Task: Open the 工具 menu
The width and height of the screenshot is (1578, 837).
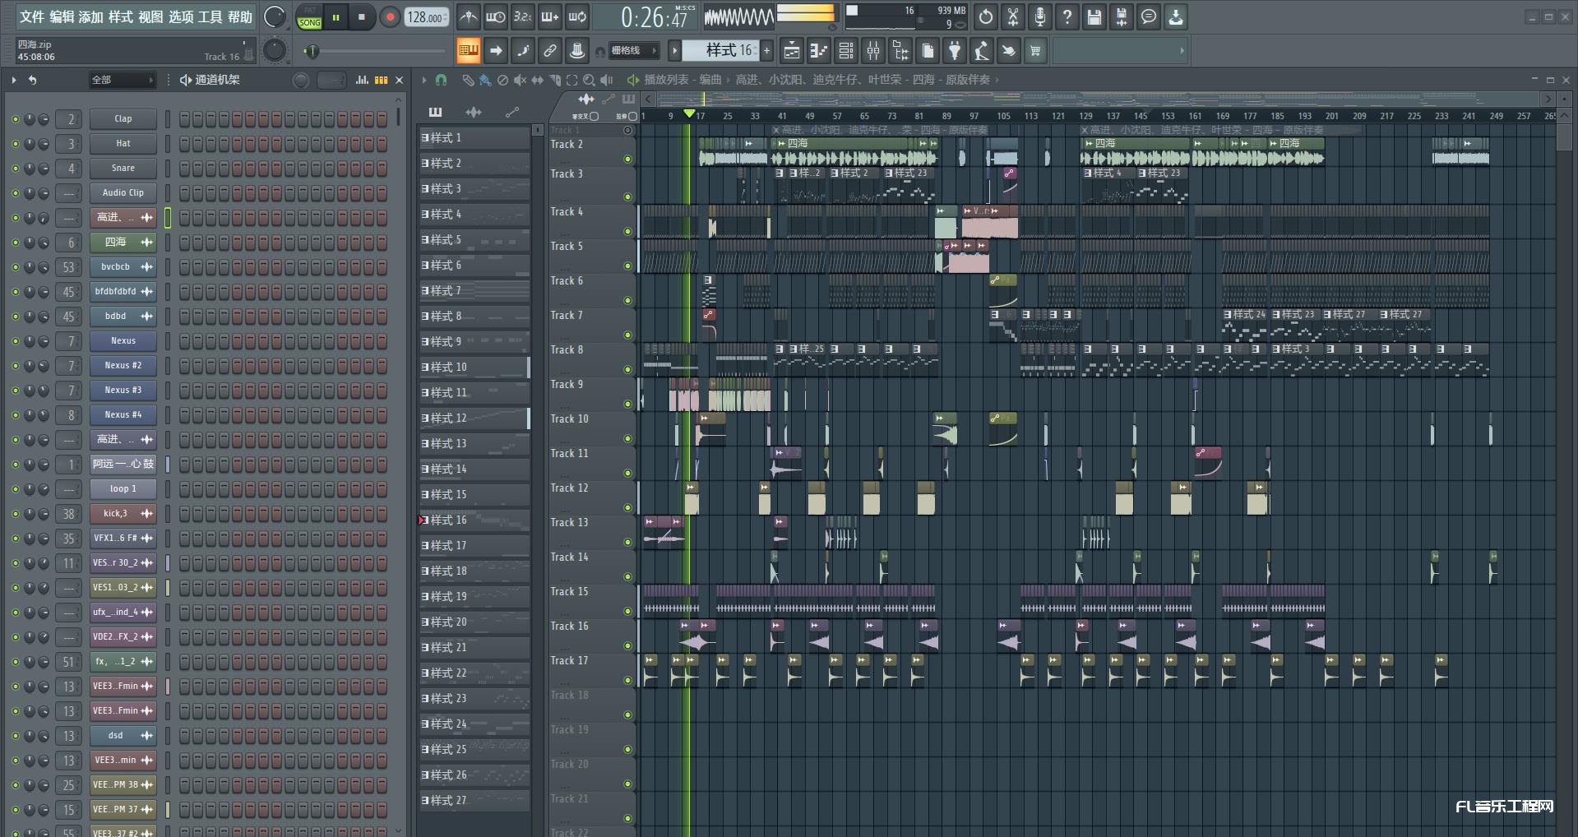Action: click(211, 16)
